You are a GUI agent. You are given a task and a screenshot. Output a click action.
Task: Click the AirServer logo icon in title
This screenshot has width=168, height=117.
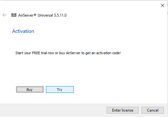click(14, 15)
